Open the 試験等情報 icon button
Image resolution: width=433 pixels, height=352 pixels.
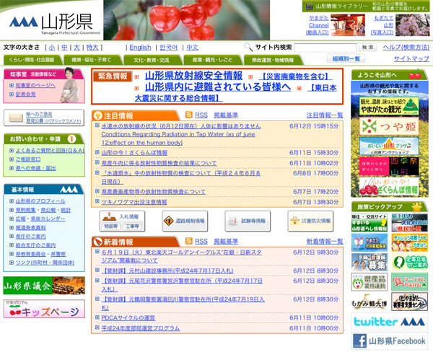point(245,221)
